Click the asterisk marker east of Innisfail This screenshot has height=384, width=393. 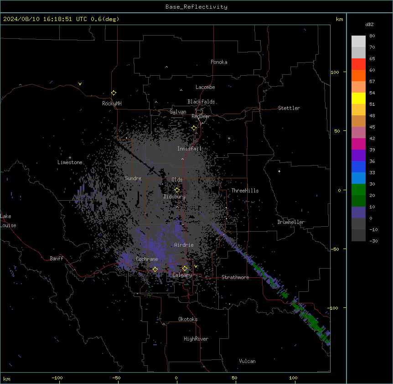pyautogui.click(x=229, y=138)
